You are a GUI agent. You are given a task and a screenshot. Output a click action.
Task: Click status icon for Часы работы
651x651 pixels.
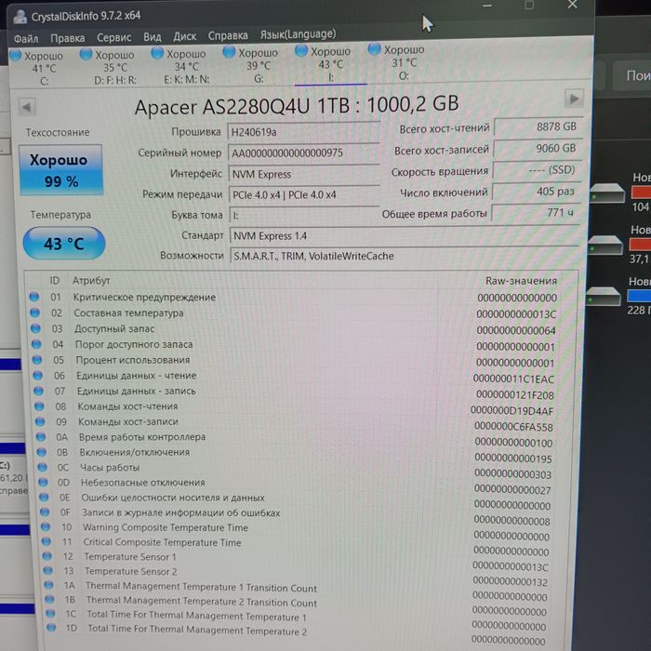pyautogui.click(x=43, y=467)
